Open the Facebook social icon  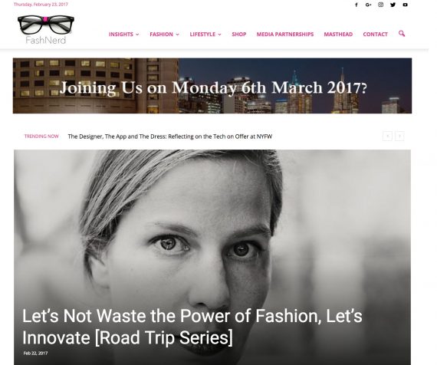[x=356, y=5]
